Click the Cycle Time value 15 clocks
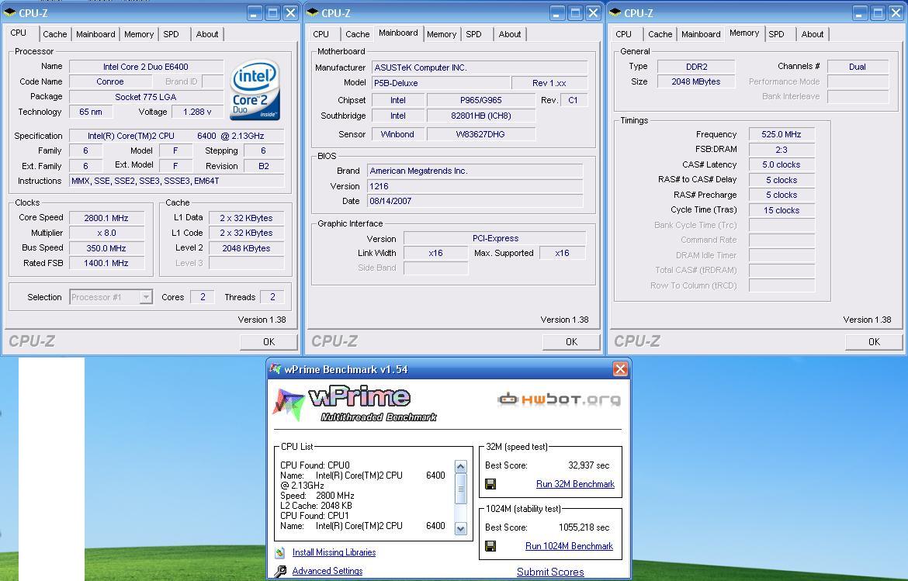 pyautogui.click(x=782, y=211)
